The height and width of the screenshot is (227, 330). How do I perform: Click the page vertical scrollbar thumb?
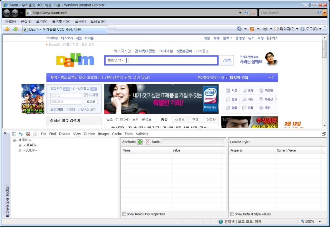(324, 49)
